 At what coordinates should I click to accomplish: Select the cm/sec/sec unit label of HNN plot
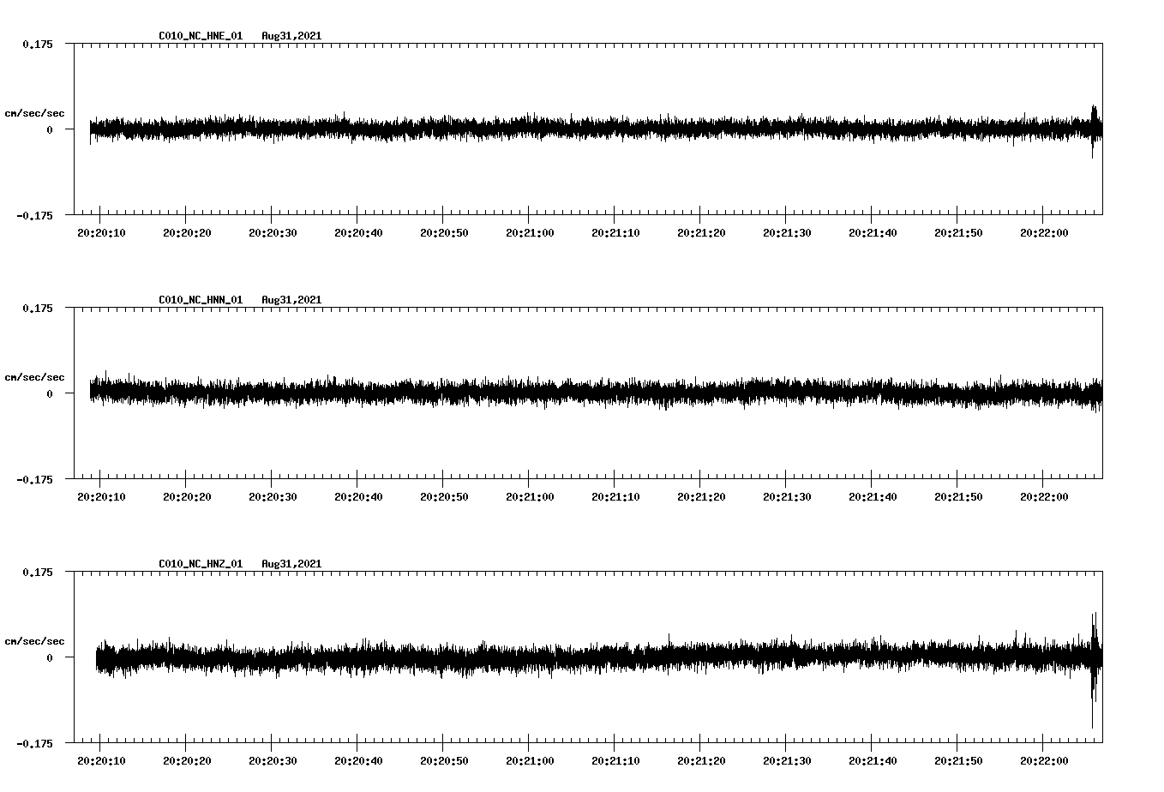coord(34,377)
